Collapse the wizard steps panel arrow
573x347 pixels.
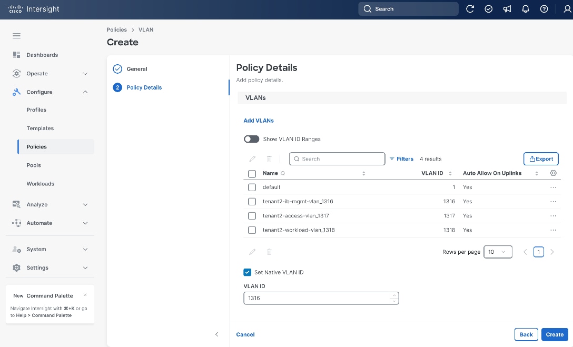click(x=216, y=334)
